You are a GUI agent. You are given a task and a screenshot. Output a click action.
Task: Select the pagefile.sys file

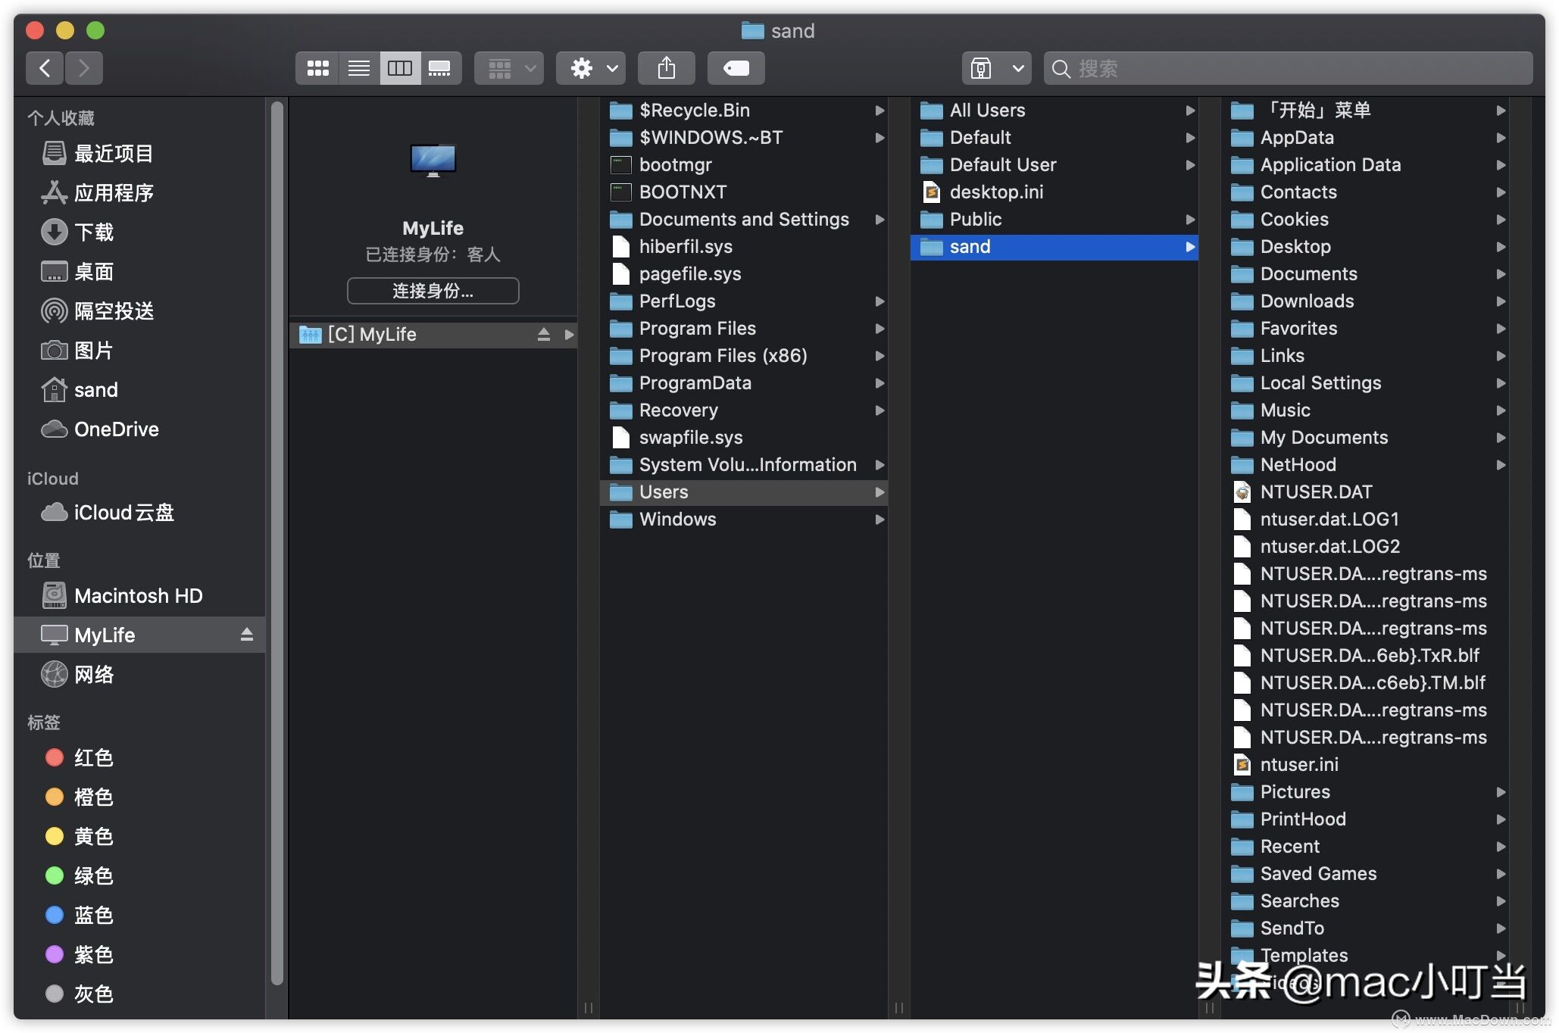[x=744, y=274]
